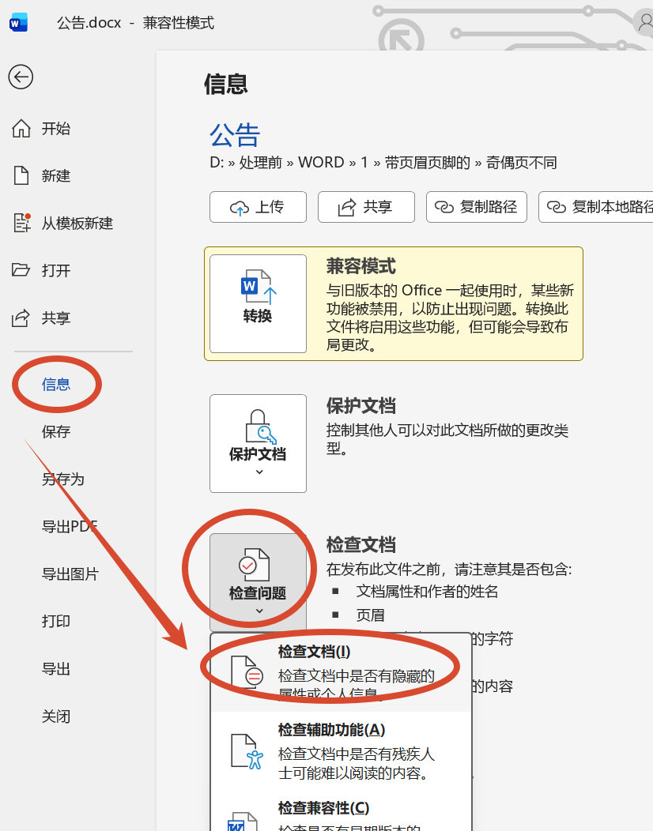Screen dimensions: 653x831
Task: Click the 文档属性和作者的姓名 bullet item
Action: tap(427, 591)
